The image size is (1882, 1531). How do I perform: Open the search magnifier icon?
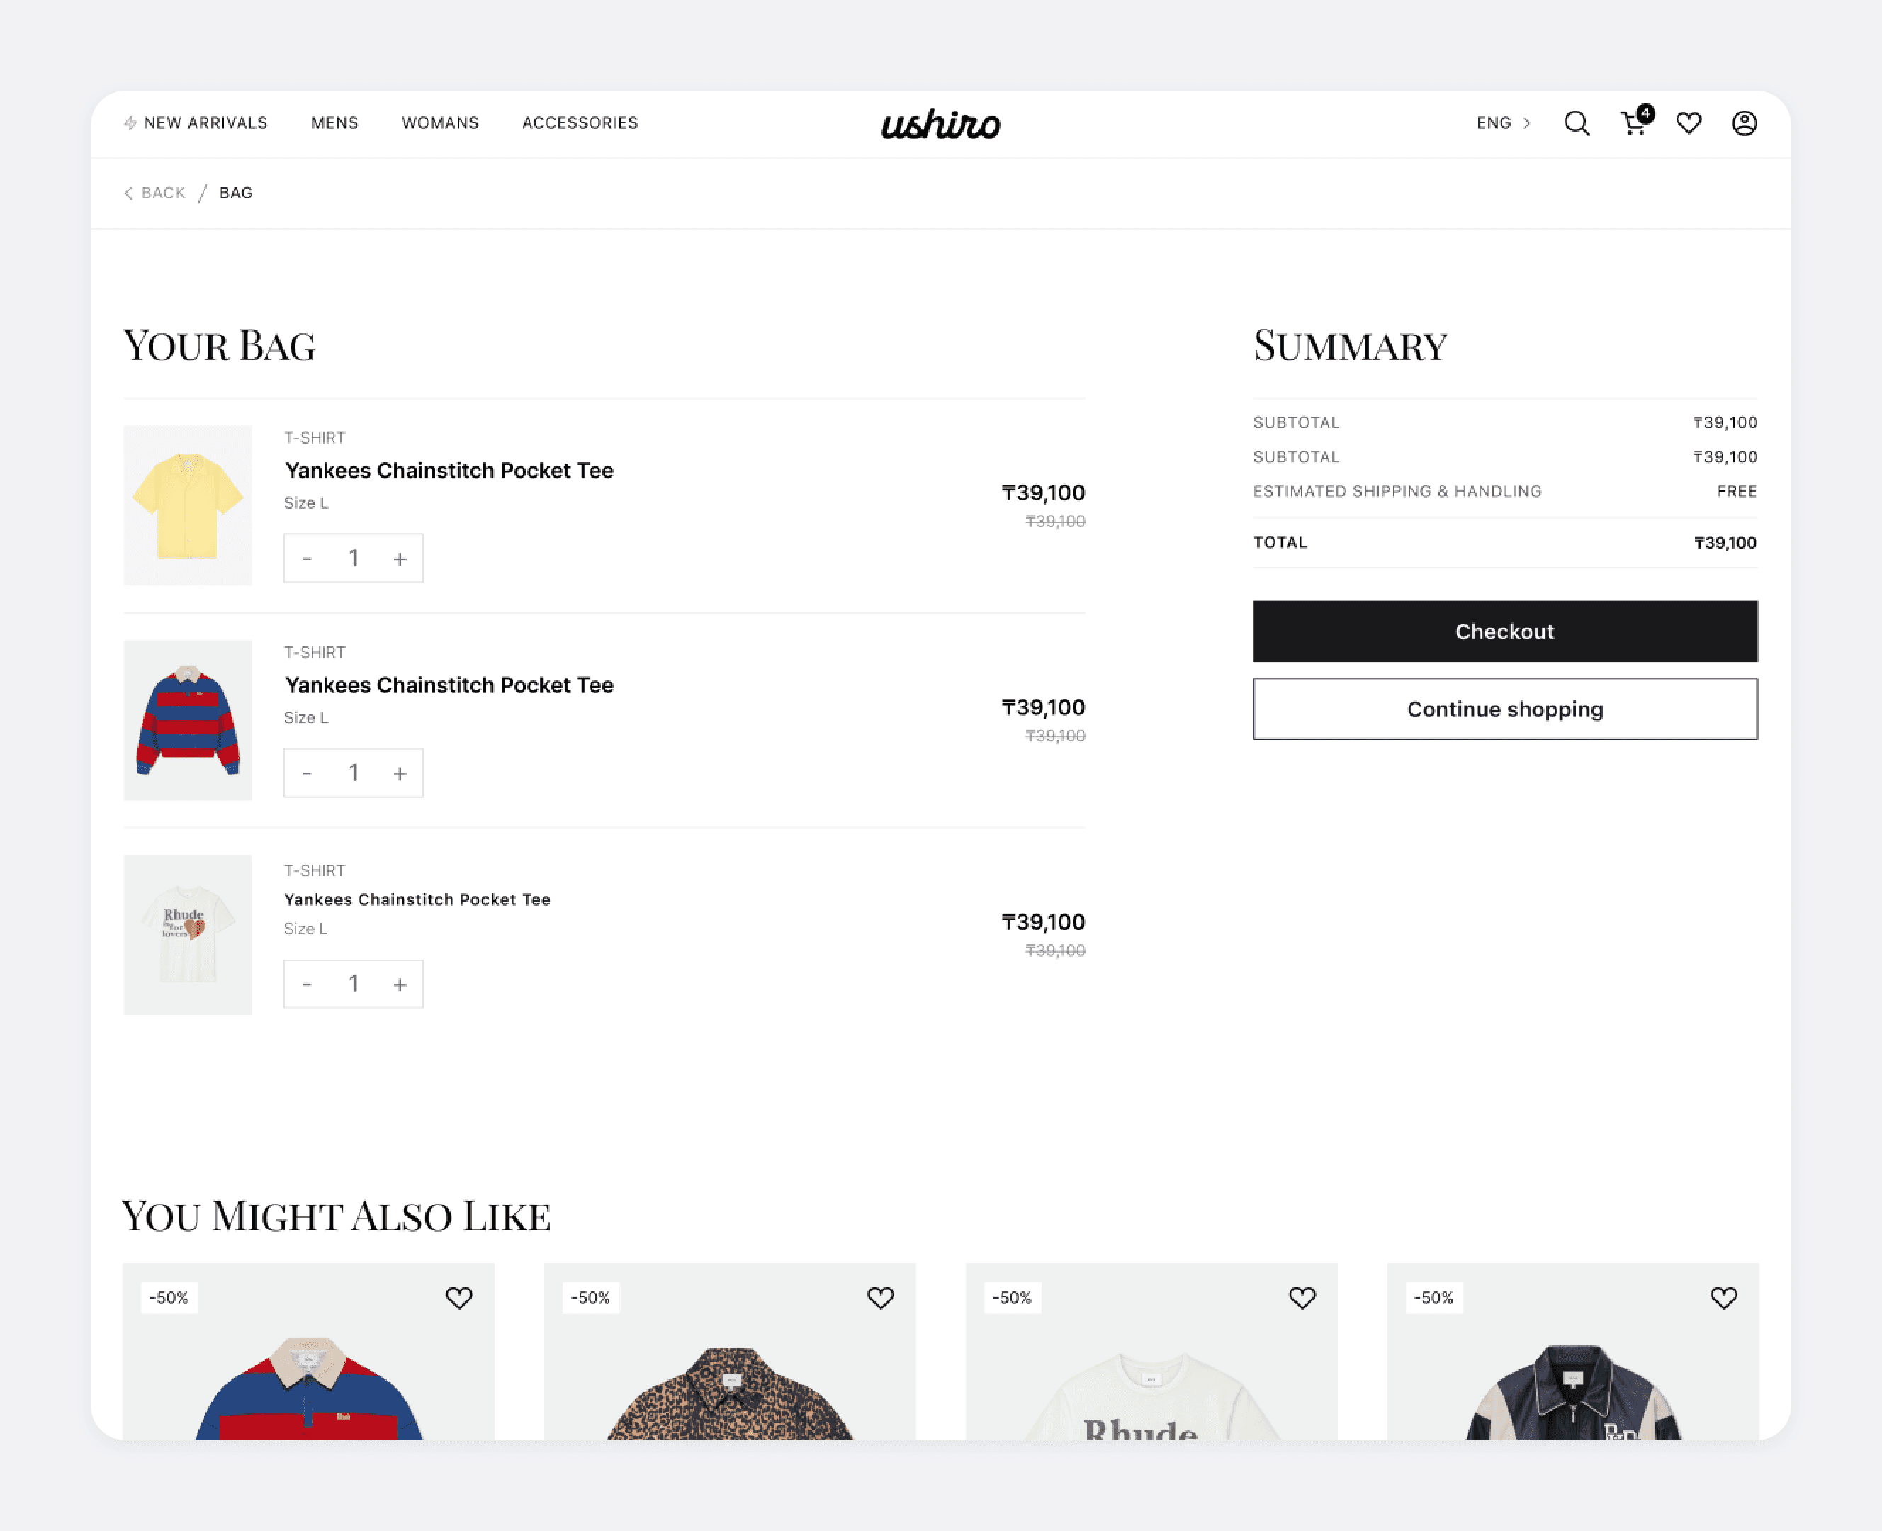pos(1577,123)
